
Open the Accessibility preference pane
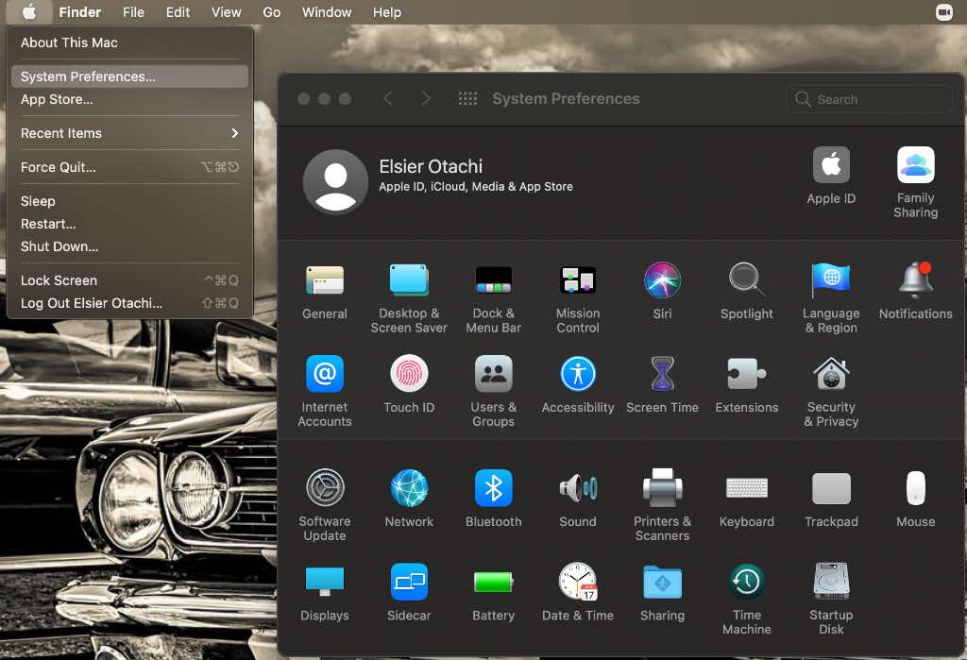[x=578, y=375]
